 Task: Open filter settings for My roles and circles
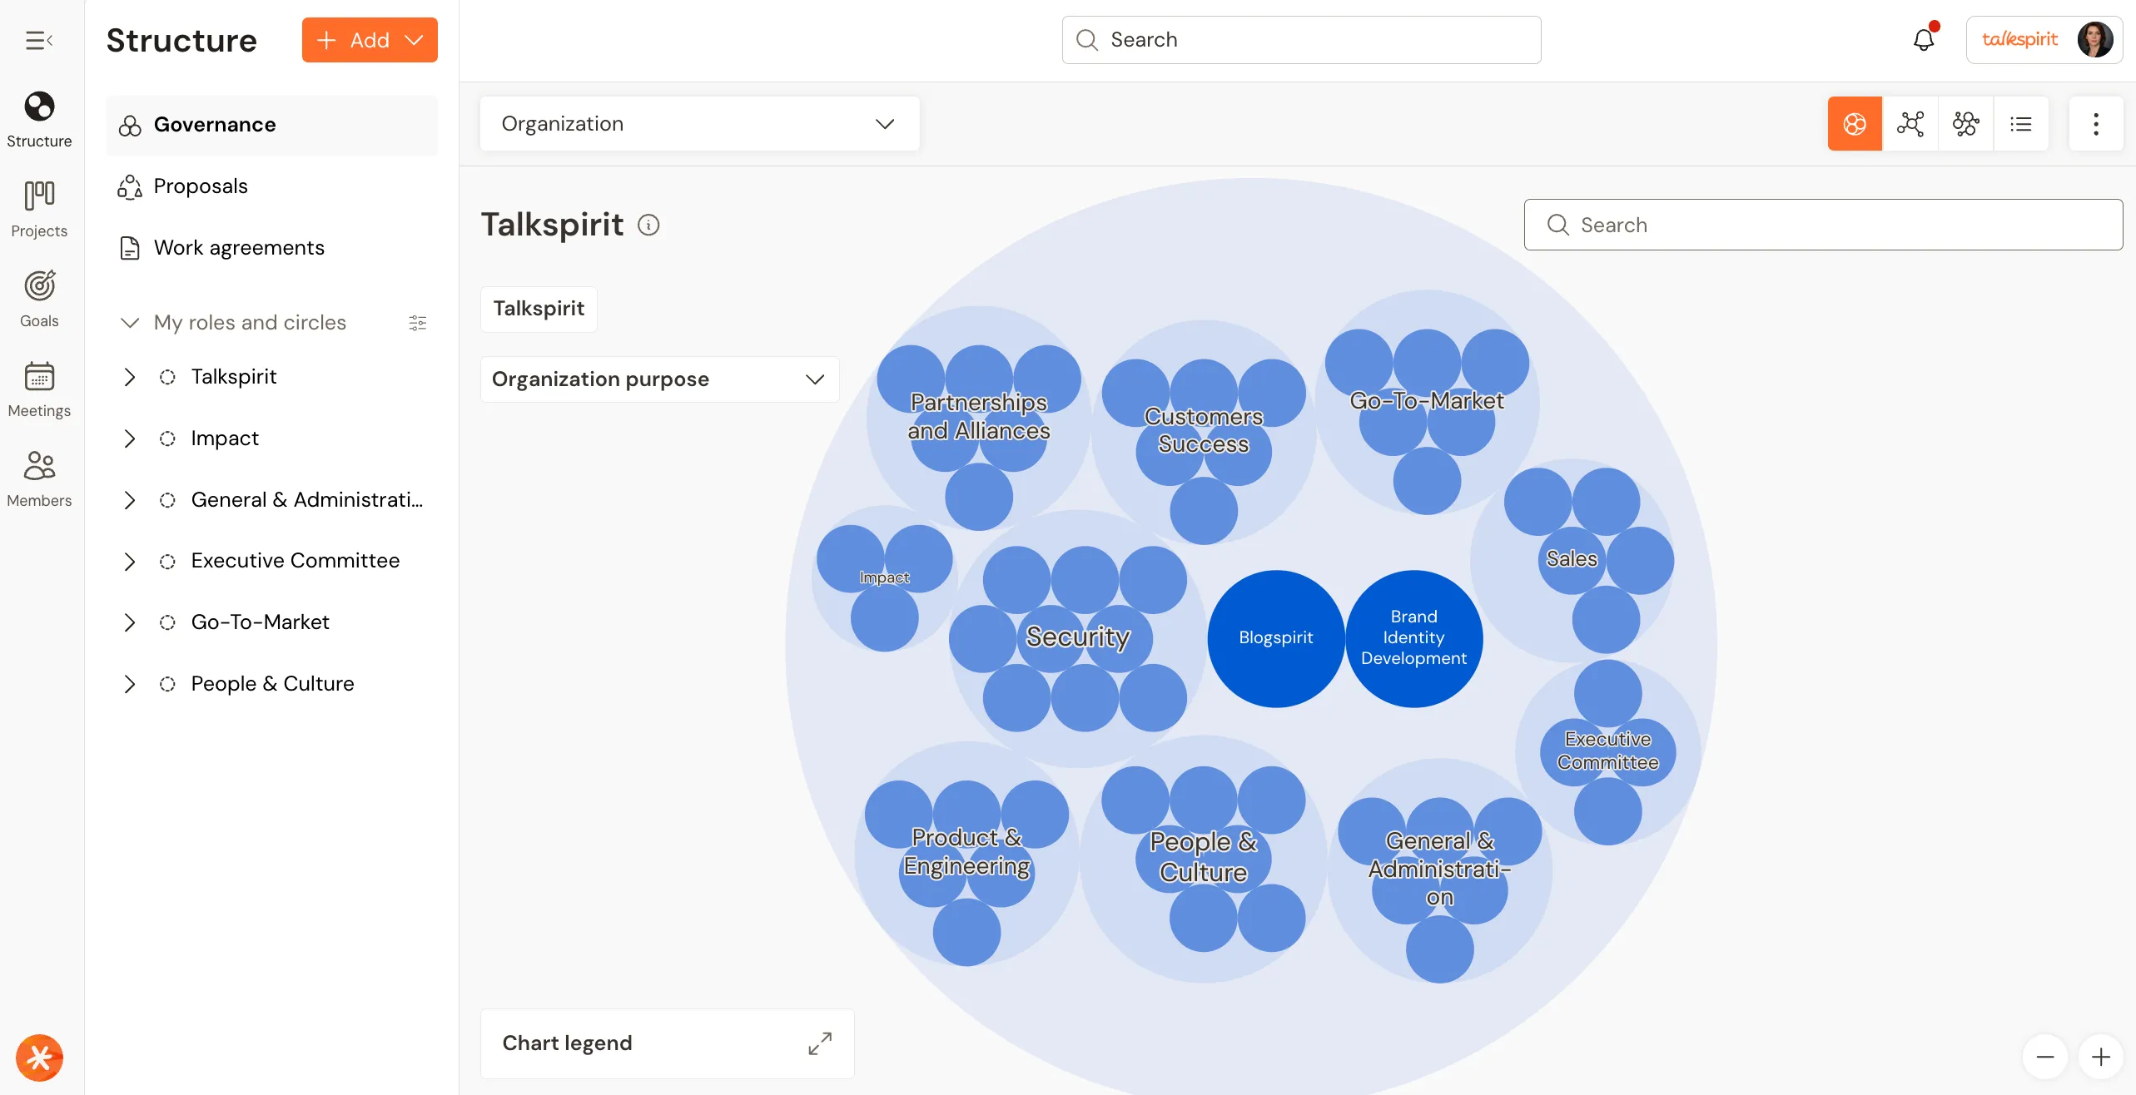(418, 323)
